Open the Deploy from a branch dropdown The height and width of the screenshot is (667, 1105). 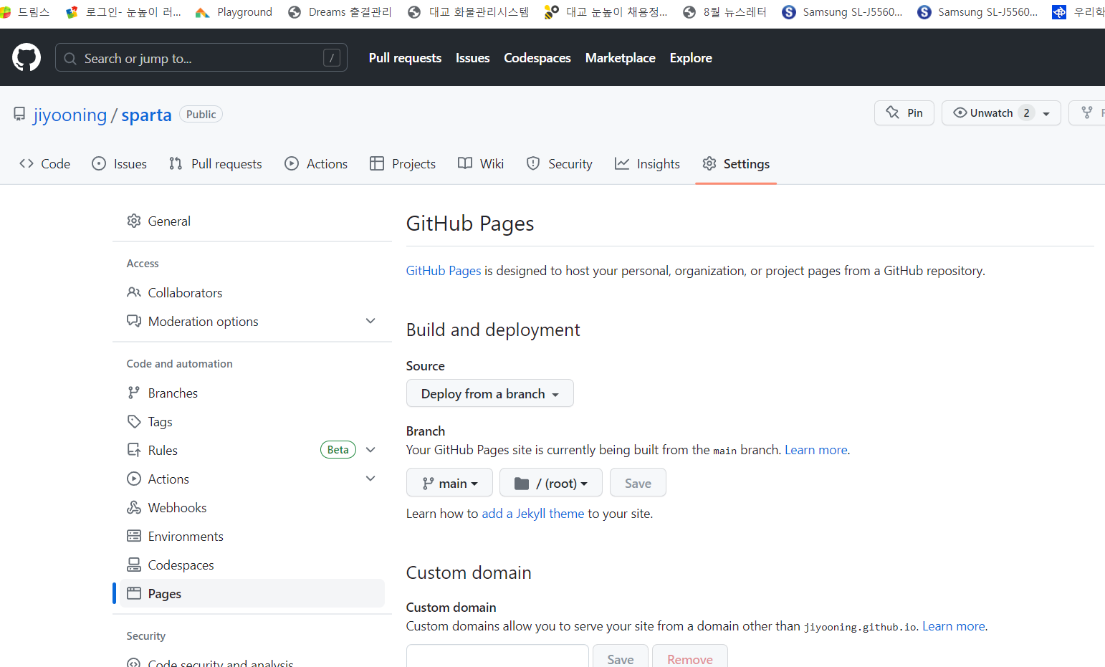point(490,393)
